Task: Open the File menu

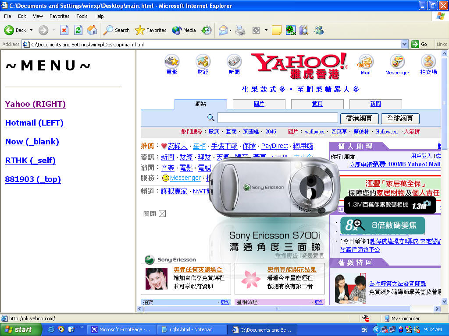Action: pyautogui.click(x=7, y=16)
